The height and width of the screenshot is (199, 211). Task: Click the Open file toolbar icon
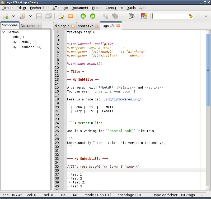(22, 16)
